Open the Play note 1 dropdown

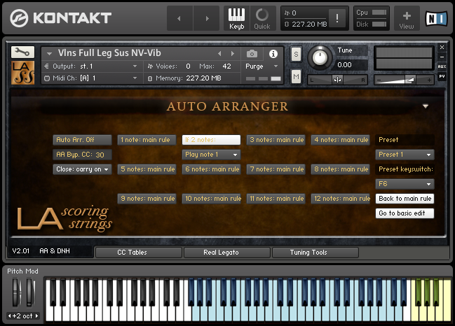[211, 155]
